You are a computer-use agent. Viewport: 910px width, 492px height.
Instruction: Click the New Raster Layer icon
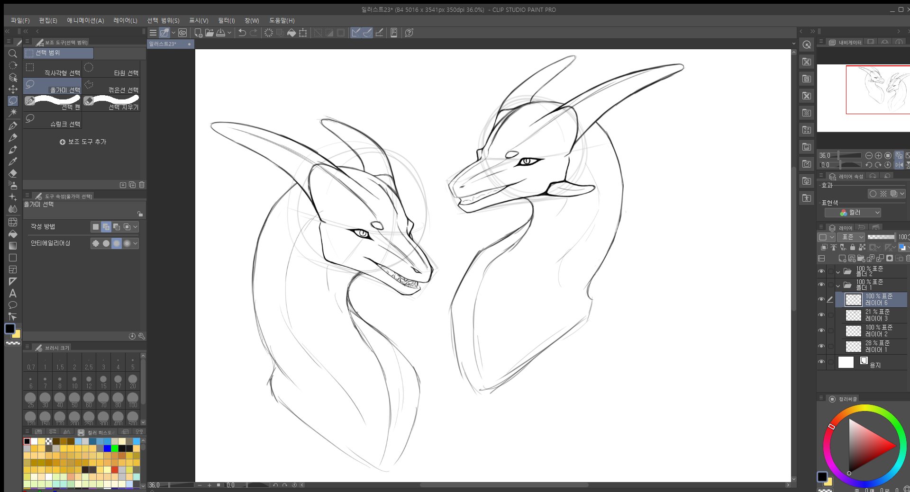point(842,259)
